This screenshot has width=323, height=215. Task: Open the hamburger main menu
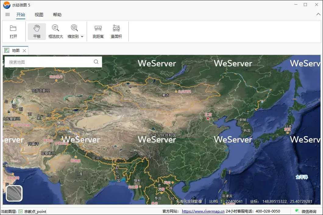click(8, 15)
